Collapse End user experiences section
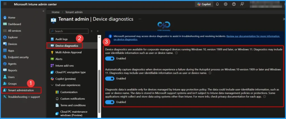Screen dimensions: 286x119 pyautogui.click(x=52, y=85)
